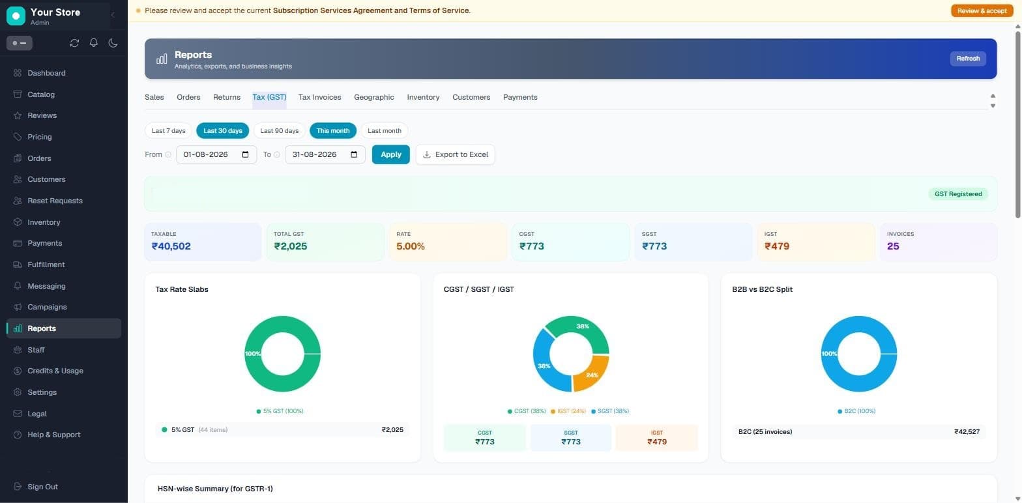Open notifications bell icon at top

[94, 43]
